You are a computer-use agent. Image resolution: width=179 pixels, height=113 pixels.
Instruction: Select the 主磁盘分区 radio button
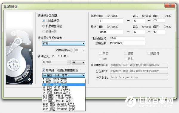click(x=44, y=21)
